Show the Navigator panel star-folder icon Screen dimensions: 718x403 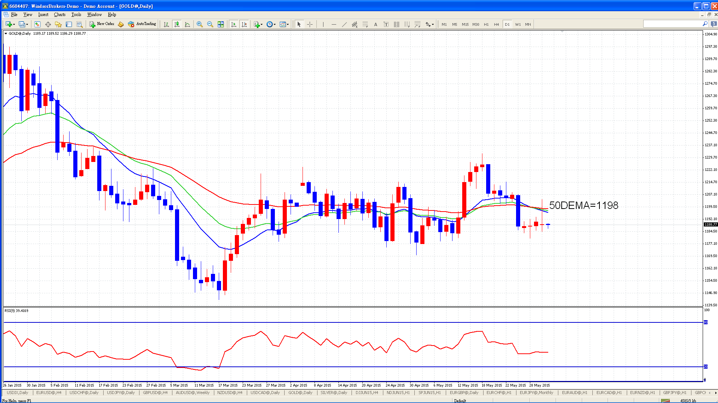pos(58,24)
